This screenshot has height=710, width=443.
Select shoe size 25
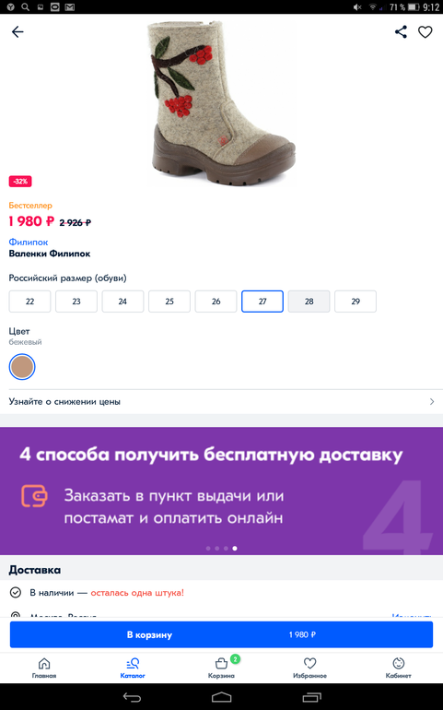pos(169,302)
